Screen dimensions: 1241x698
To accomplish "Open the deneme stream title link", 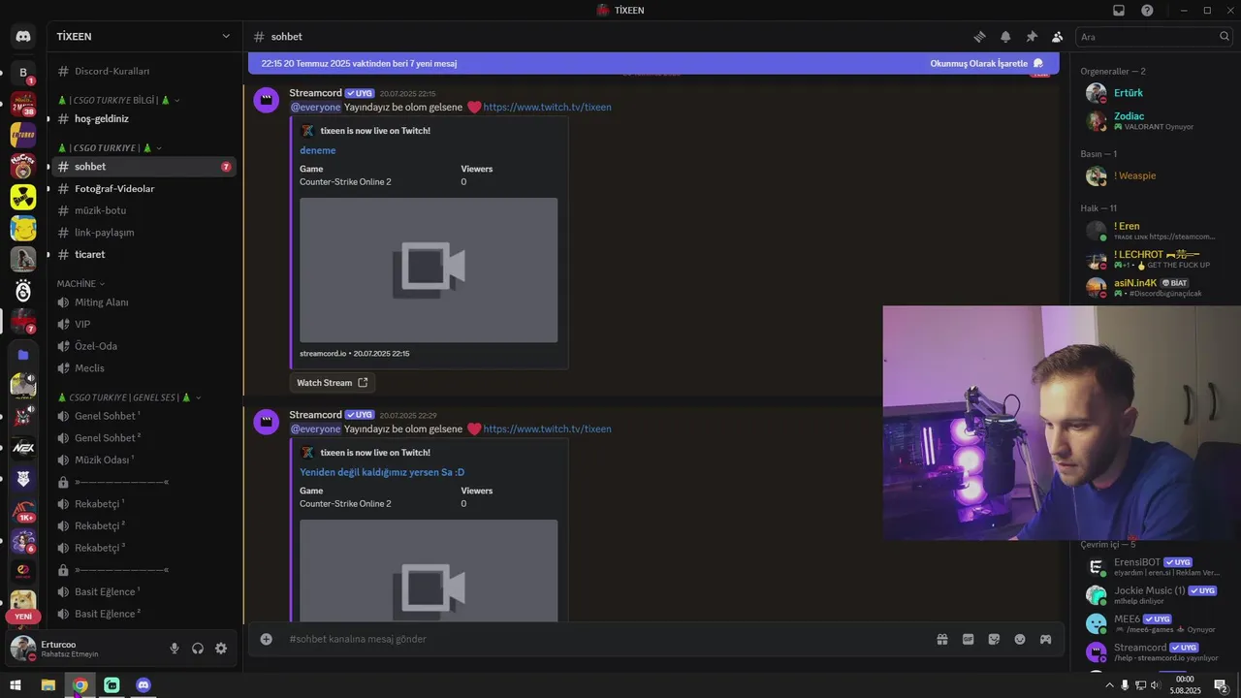I will click(318, 150).
